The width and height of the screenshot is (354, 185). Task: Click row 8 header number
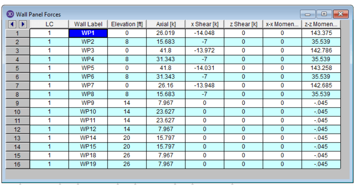click(18, 94)
